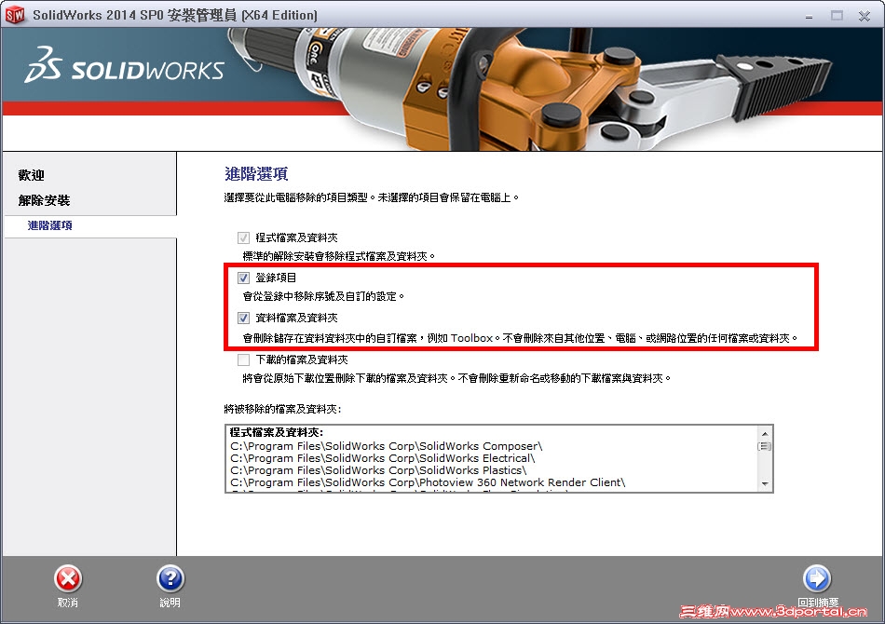
Task: Enable the 下載的檔案及資料夾 checkbox
Action: 243,359
